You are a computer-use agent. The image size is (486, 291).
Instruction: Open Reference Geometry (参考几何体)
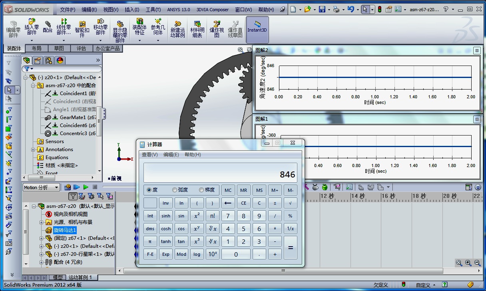pos(158,27)
